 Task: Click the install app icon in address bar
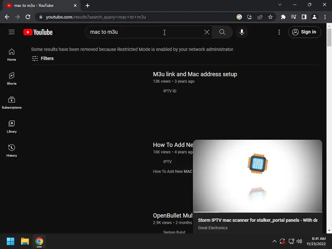(x=249, y=17)
